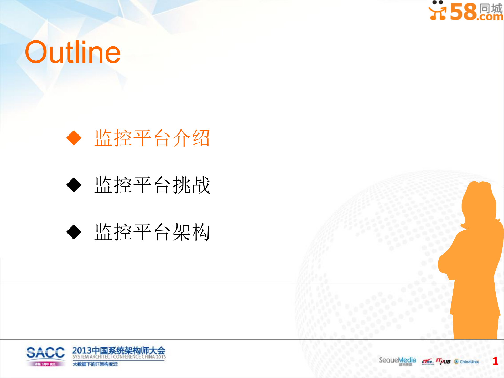504x378 pixels.
Task: Select the 监控平台挑战 outline entry
Action: coord(152,185)
